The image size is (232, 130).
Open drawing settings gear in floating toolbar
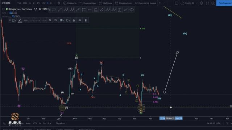(50, 20)
